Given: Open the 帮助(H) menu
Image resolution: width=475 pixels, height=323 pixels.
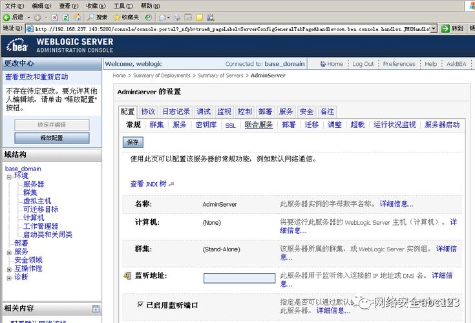Looking at the screenshot, I should pos(150,6).
